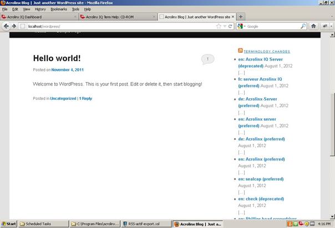Open the 1 Reply link
This screenshot has height=228, width=335.
point(85,99)
